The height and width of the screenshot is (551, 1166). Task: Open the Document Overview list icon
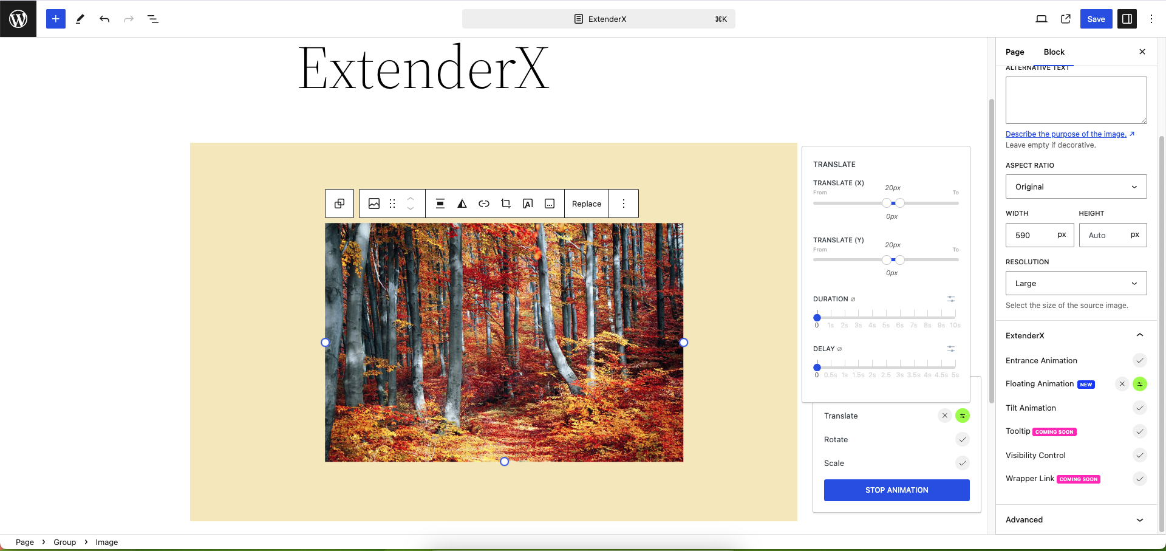pos(153,19)
